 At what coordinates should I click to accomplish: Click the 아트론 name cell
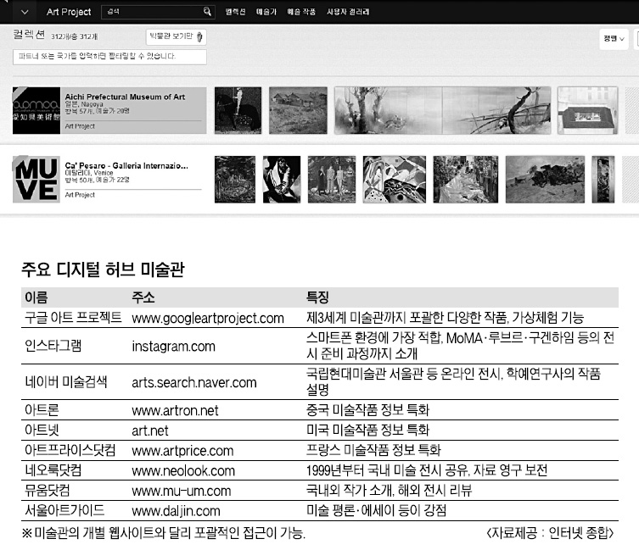(42, 409)
